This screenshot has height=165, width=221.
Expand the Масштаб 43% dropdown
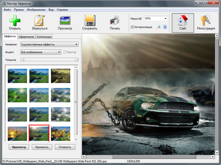(156, 19)
